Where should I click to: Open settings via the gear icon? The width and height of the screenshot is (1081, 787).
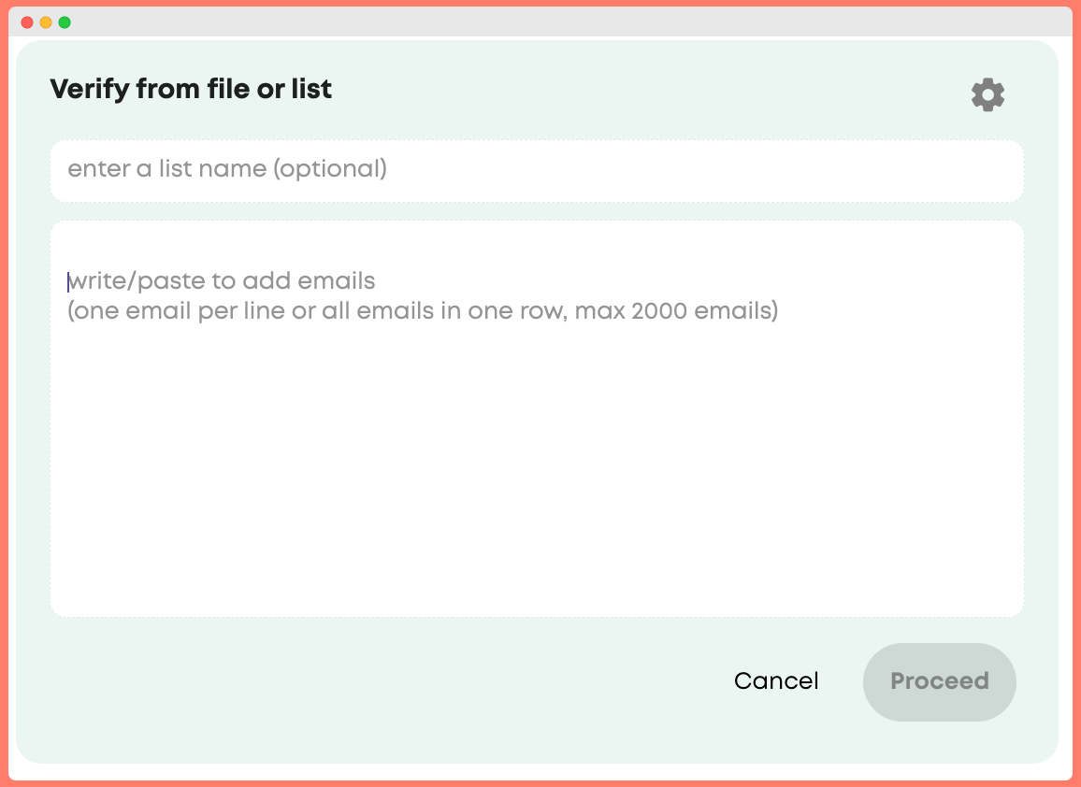[x=987, y=94]
